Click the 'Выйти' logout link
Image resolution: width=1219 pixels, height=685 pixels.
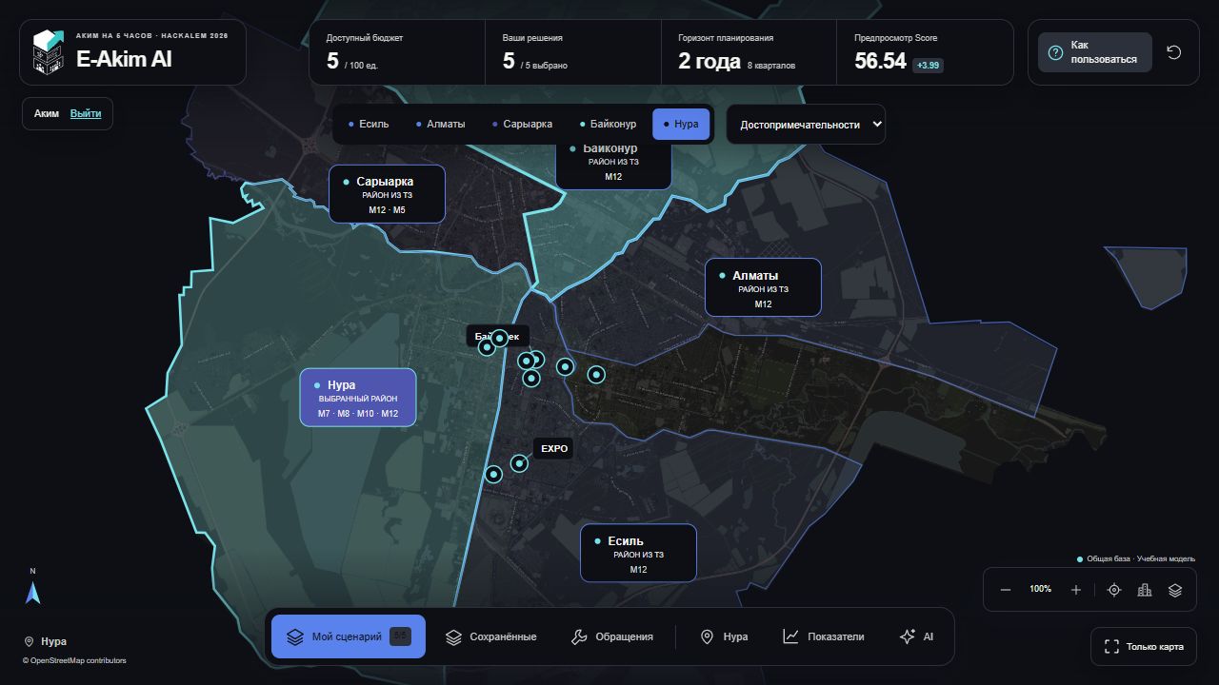click(x=86, y=113)
